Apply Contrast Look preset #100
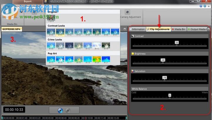Image resolution: width=212 pixels, height=120 pixels. 51,31
